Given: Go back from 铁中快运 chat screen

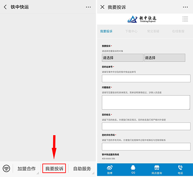Looking at the screenshot, I should [5, 7].
